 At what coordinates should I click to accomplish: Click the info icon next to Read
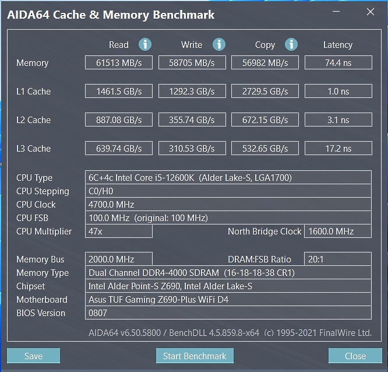pos(145,44)
